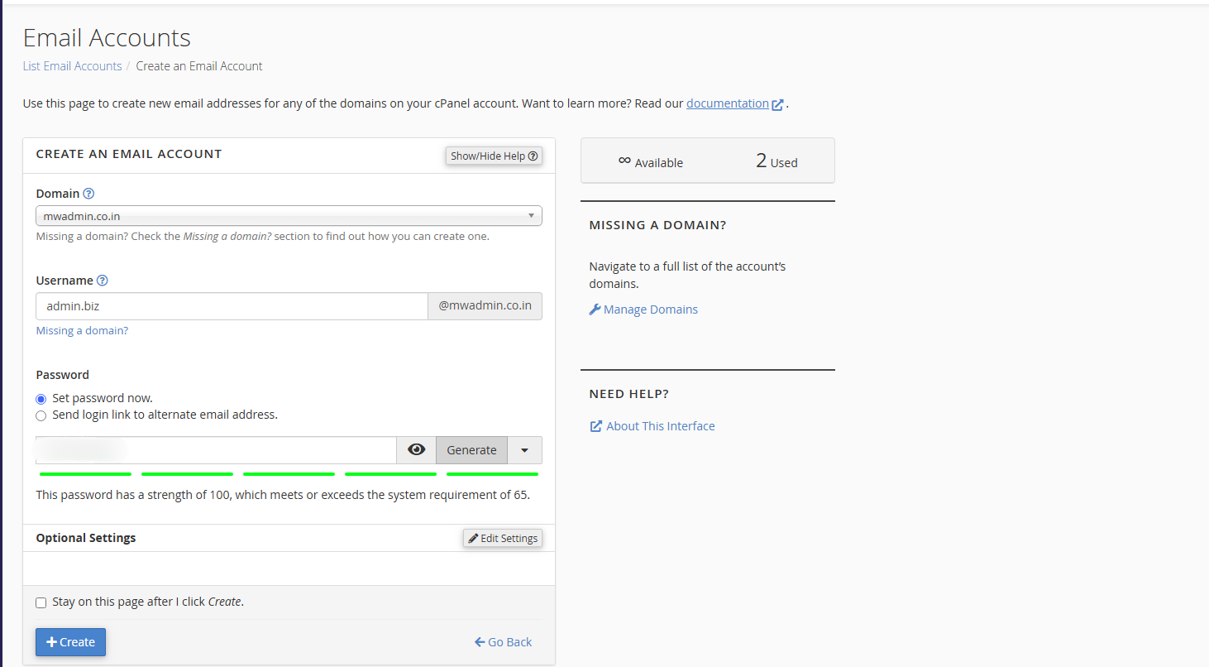Viewport: 1209px width, 667px height.
Task: Choose Send login link to alternate email
Action: click(x=41, y=415)
